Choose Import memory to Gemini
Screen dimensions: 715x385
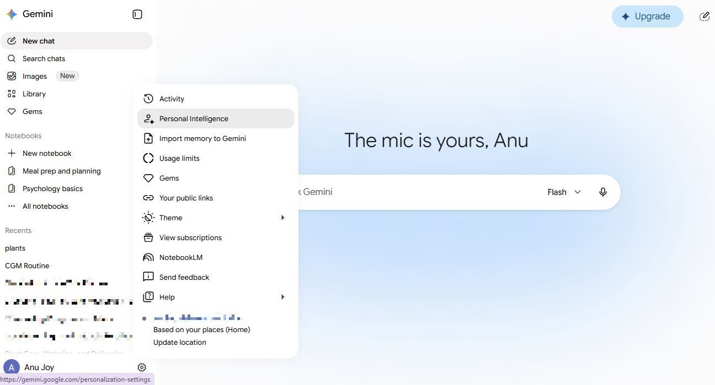[x=216, y=138]
